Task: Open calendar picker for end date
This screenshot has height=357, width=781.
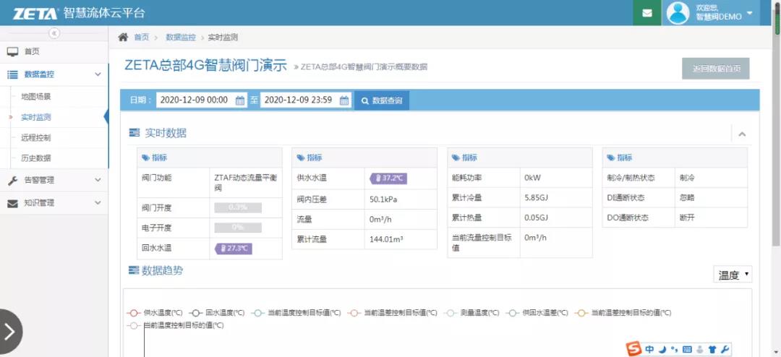Action: click(344, 100)
